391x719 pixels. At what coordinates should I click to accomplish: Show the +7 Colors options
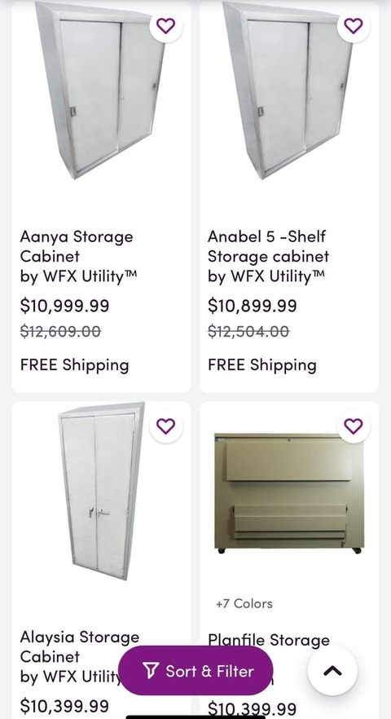click(244, 603)
